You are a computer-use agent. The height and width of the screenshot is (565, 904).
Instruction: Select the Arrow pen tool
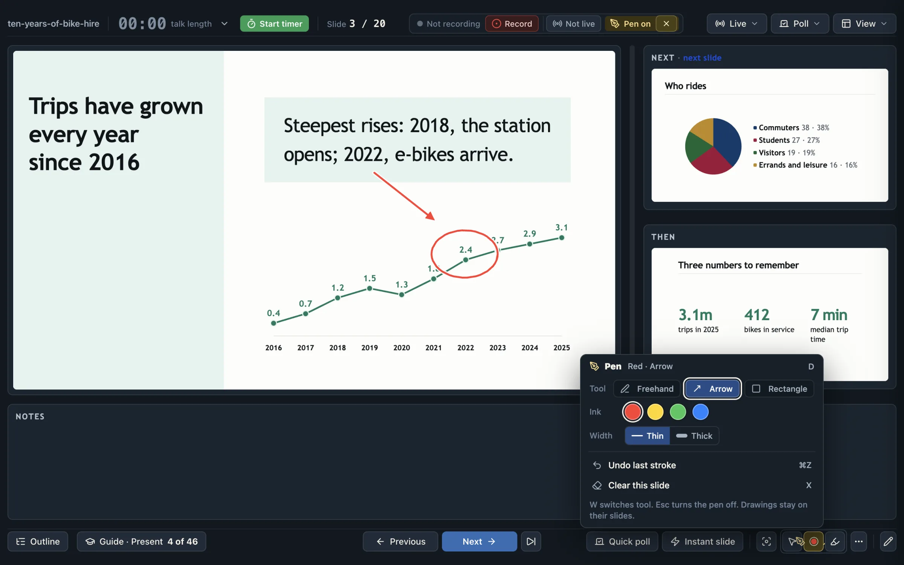pyautogui.click(x=712, y=388)
